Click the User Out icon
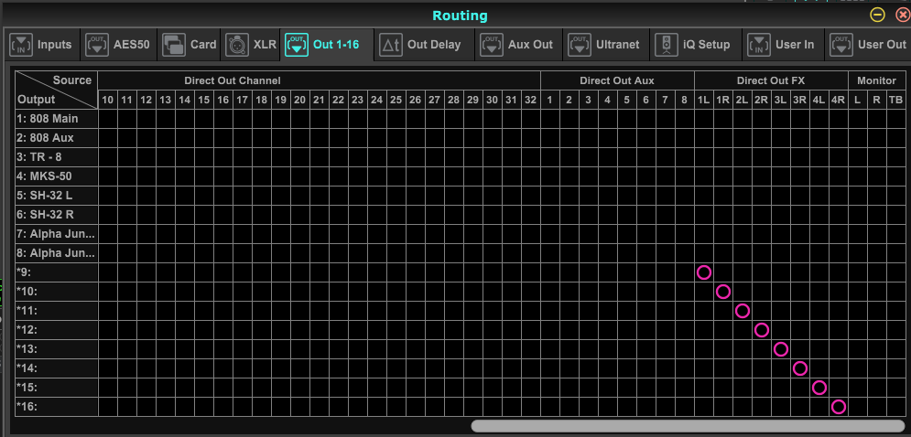The width and height of the screenshot is (911, 437). point(841,45)
